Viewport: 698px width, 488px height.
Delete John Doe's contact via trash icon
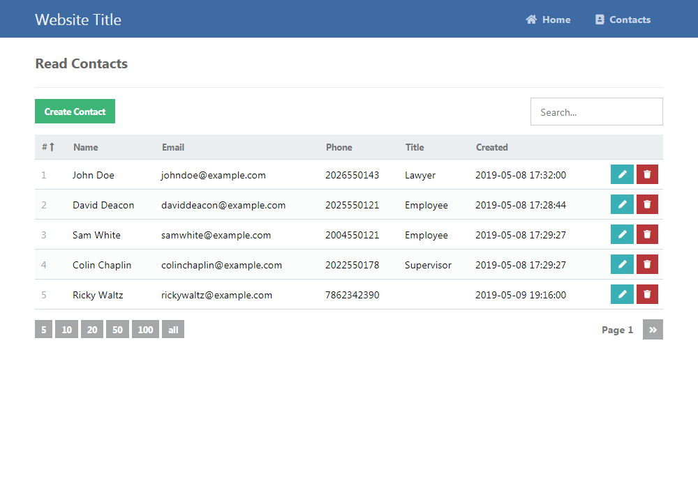(x=647, y=174)
